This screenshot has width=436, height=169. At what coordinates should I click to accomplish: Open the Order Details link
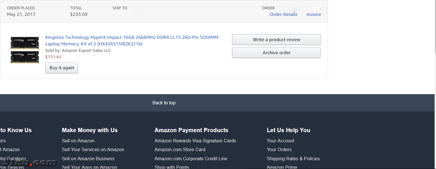[x=284, y=14]
